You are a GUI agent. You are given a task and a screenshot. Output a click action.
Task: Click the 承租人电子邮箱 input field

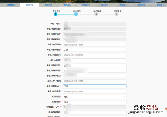(x=95, y=81)
